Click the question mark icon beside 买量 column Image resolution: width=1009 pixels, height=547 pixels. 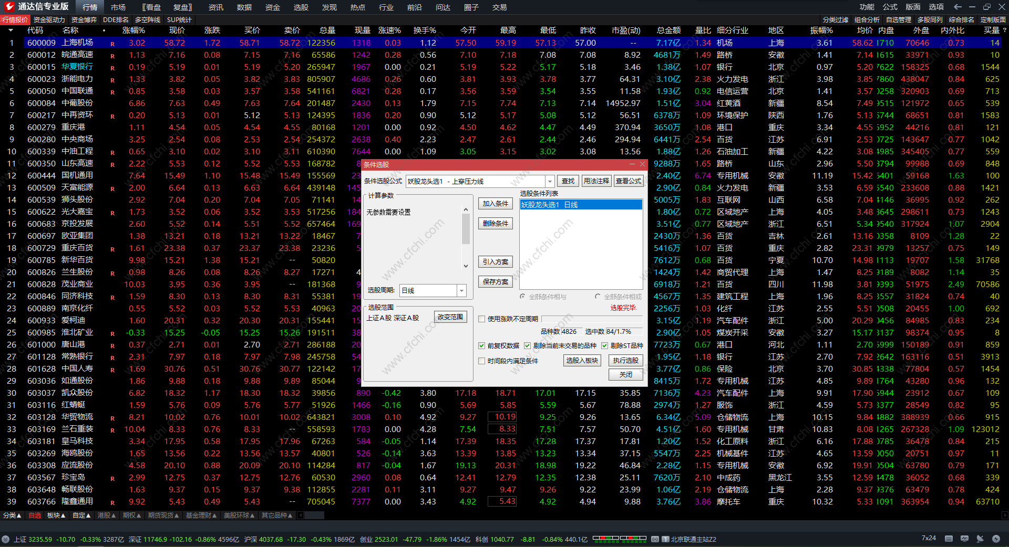point(1004,30)
